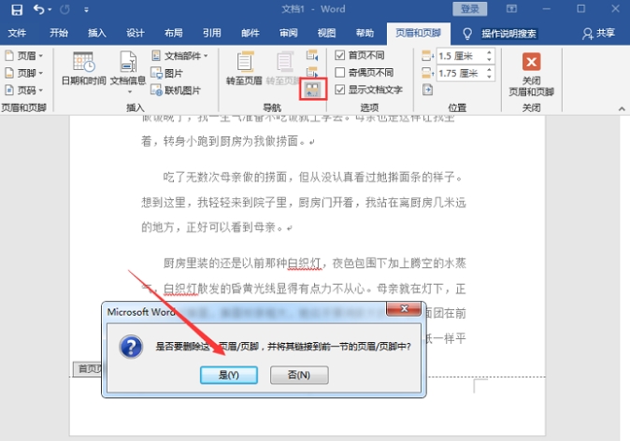Screen dimensions: 630x441
Task: Click 转至页眉 go to header
Action: tap(244, 68)
